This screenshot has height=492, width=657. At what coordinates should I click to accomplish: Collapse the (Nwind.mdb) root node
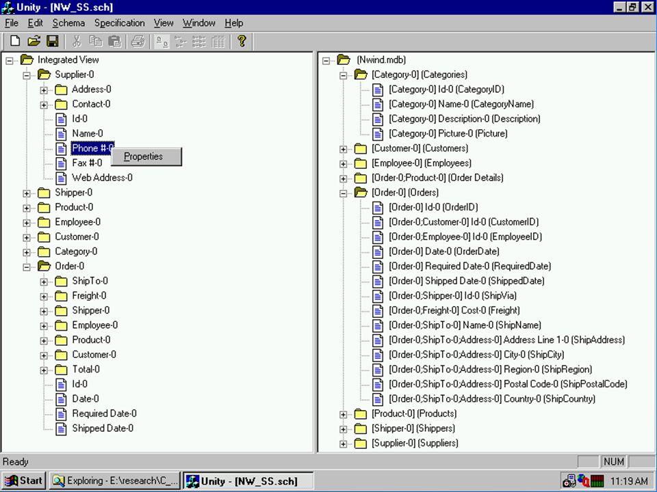326,61
